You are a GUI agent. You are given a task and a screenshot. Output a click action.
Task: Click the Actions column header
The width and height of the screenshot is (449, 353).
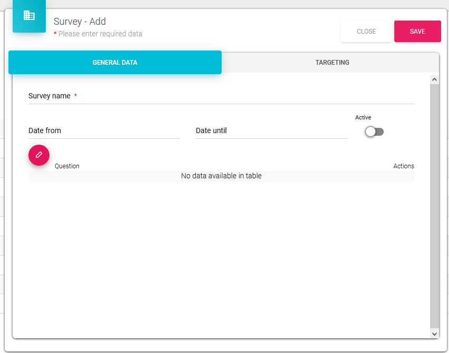(x=403, y=166)
